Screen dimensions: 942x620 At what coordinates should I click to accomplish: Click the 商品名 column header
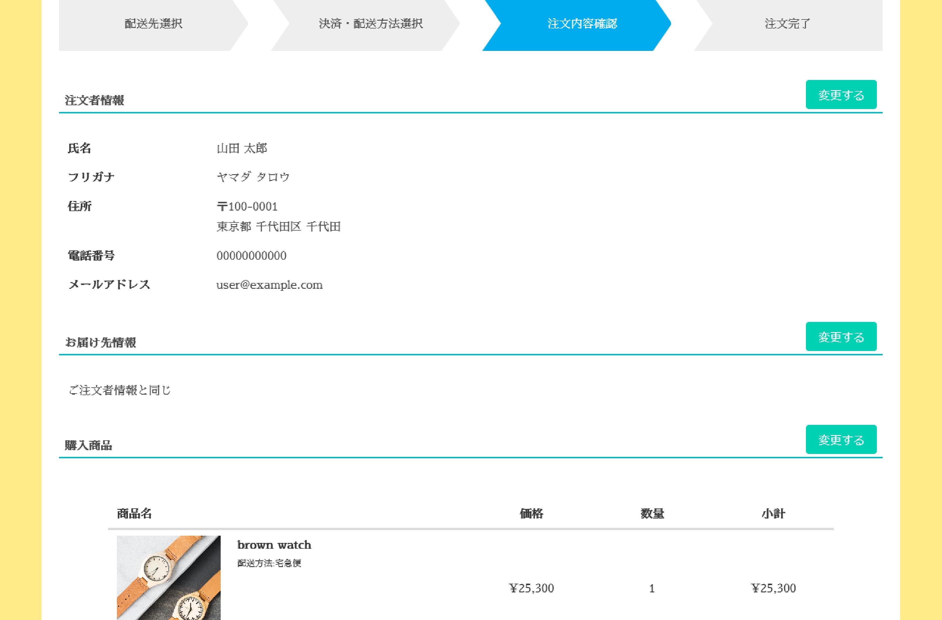[x=134, y=514]
